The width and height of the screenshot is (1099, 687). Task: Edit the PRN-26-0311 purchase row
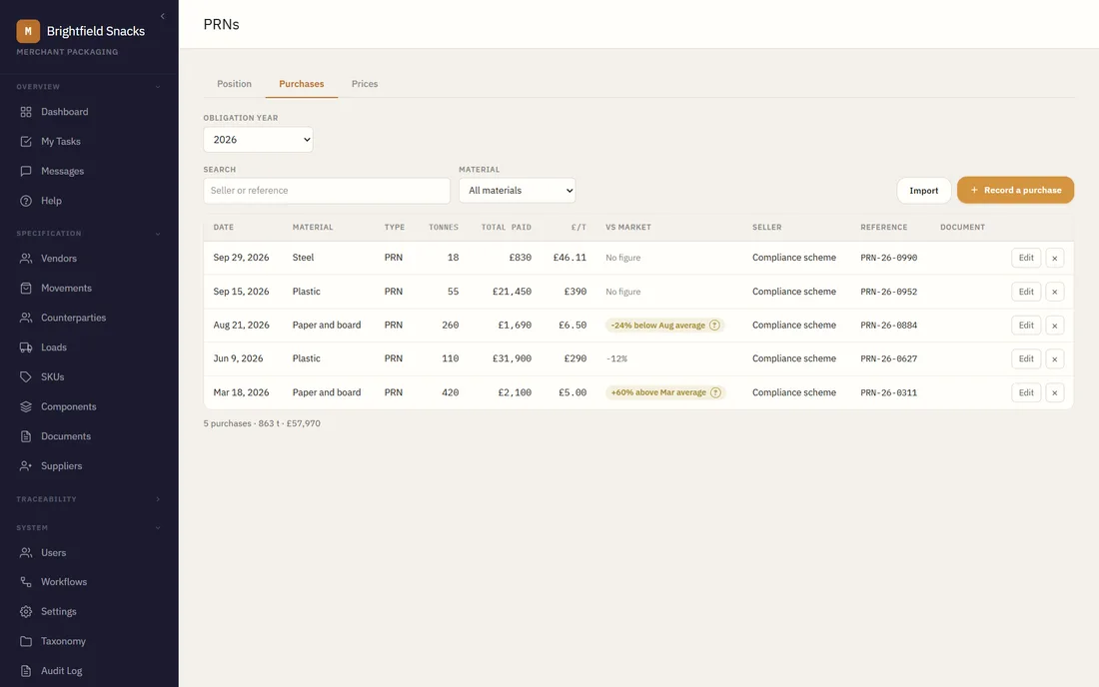(x=1026, y=392)
